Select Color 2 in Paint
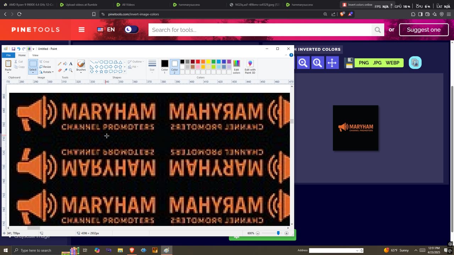This screenshot has width=454, height=255. click(175, 67)
